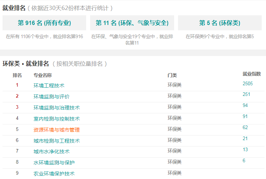Click the 门类 column header

click(x=172, y=75)
